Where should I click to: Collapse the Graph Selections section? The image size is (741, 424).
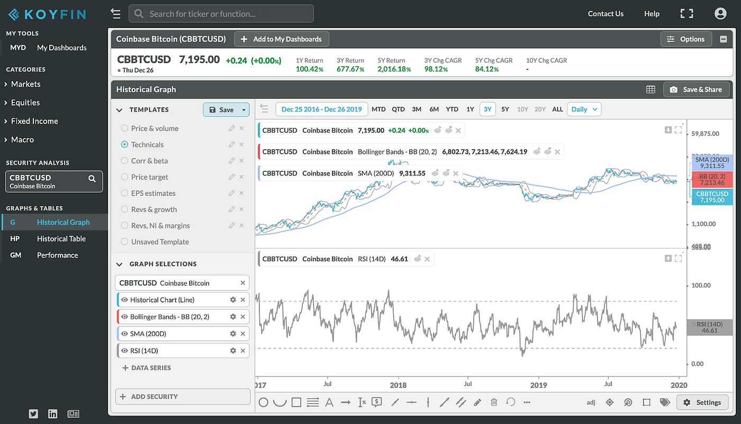point(119,263)
